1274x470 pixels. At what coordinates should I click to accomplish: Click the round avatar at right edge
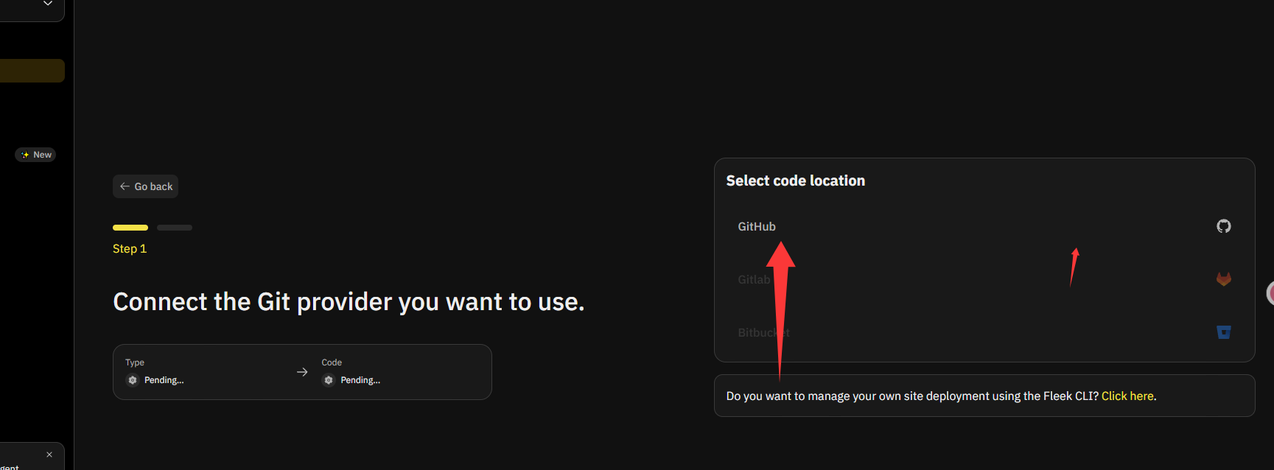tap(1270, 293)
